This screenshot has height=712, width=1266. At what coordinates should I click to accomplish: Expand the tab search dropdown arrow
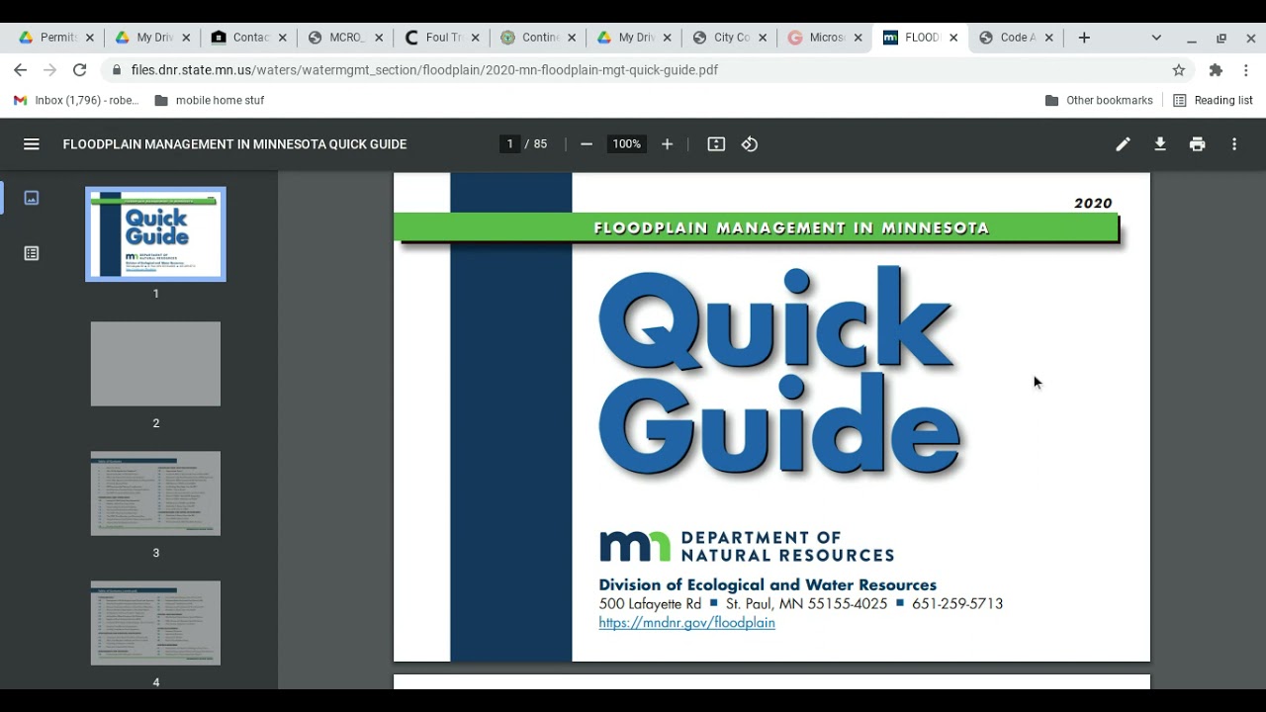click(x=1156, y=38)
